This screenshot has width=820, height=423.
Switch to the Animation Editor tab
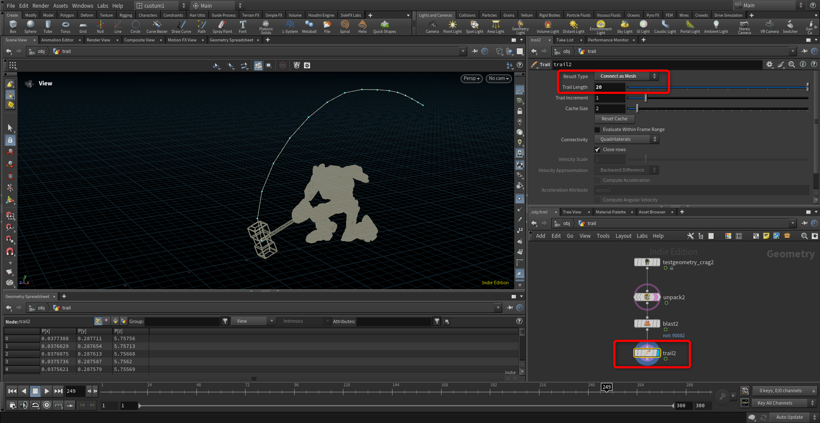pos(57,40)
